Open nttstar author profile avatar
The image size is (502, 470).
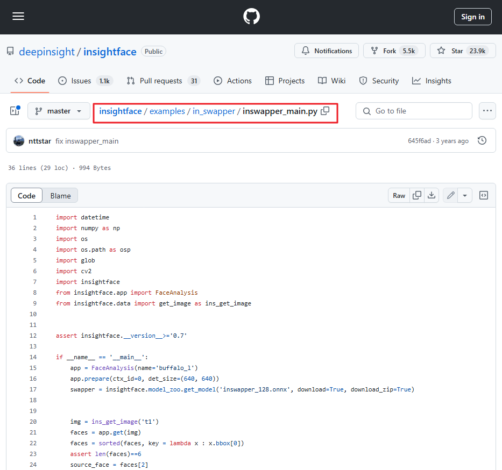tap(19, 141)
